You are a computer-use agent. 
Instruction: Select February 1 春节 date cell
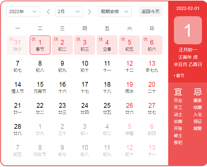[40, 45]
